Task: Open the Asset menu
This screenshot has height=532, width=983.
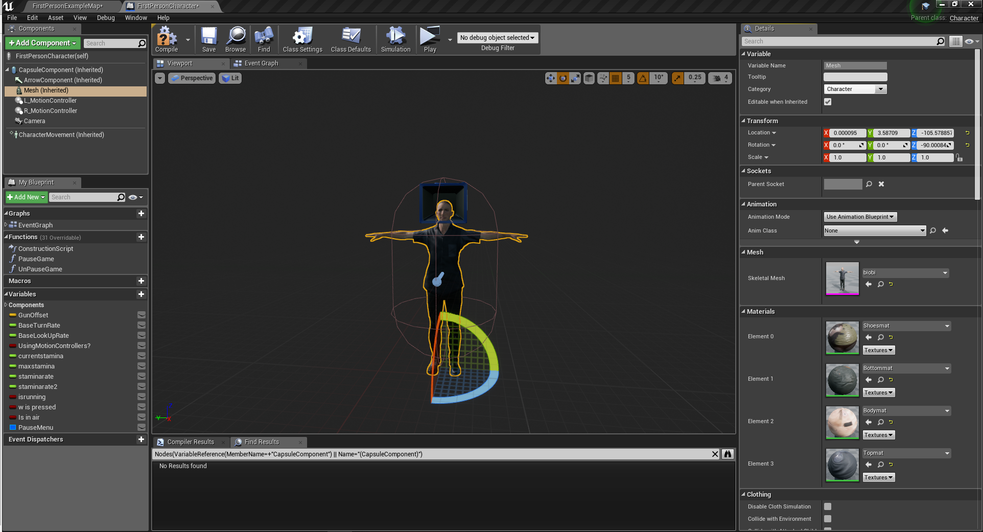Action: tap(55, 17)
